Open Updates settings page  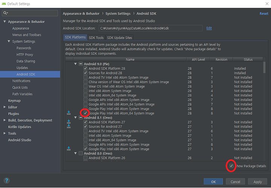click(22, 68)
